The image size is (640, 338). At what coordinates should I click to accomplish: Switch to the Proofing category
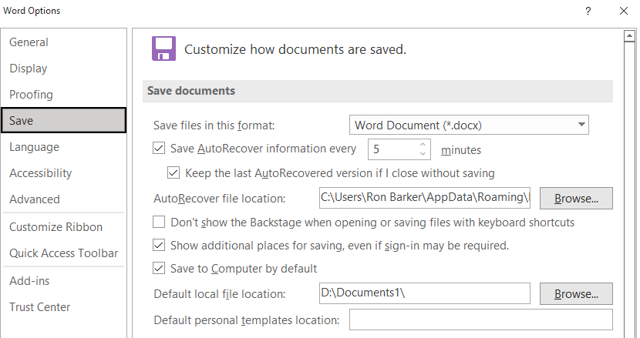[x=32, y=95]
